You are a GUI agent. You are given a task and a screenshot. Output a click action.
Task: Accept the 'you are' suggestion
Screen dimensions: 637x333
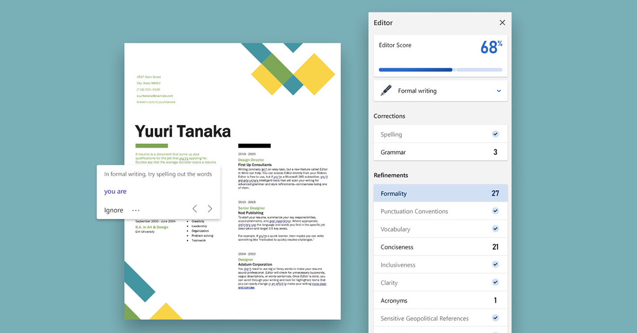(115, 192)
